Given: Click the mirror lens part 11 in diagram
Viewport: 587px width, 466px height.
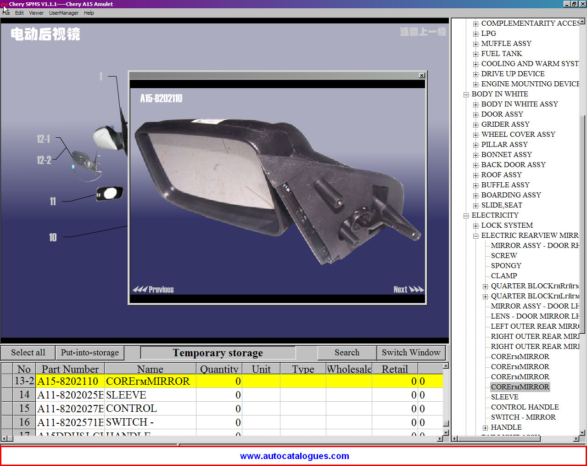Looking at the screenshot, I should 109,194.
